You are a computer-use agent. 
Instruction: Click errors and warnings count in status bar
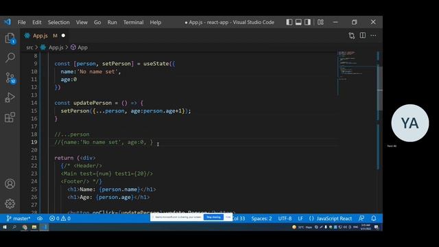click(x=60, y=218)
